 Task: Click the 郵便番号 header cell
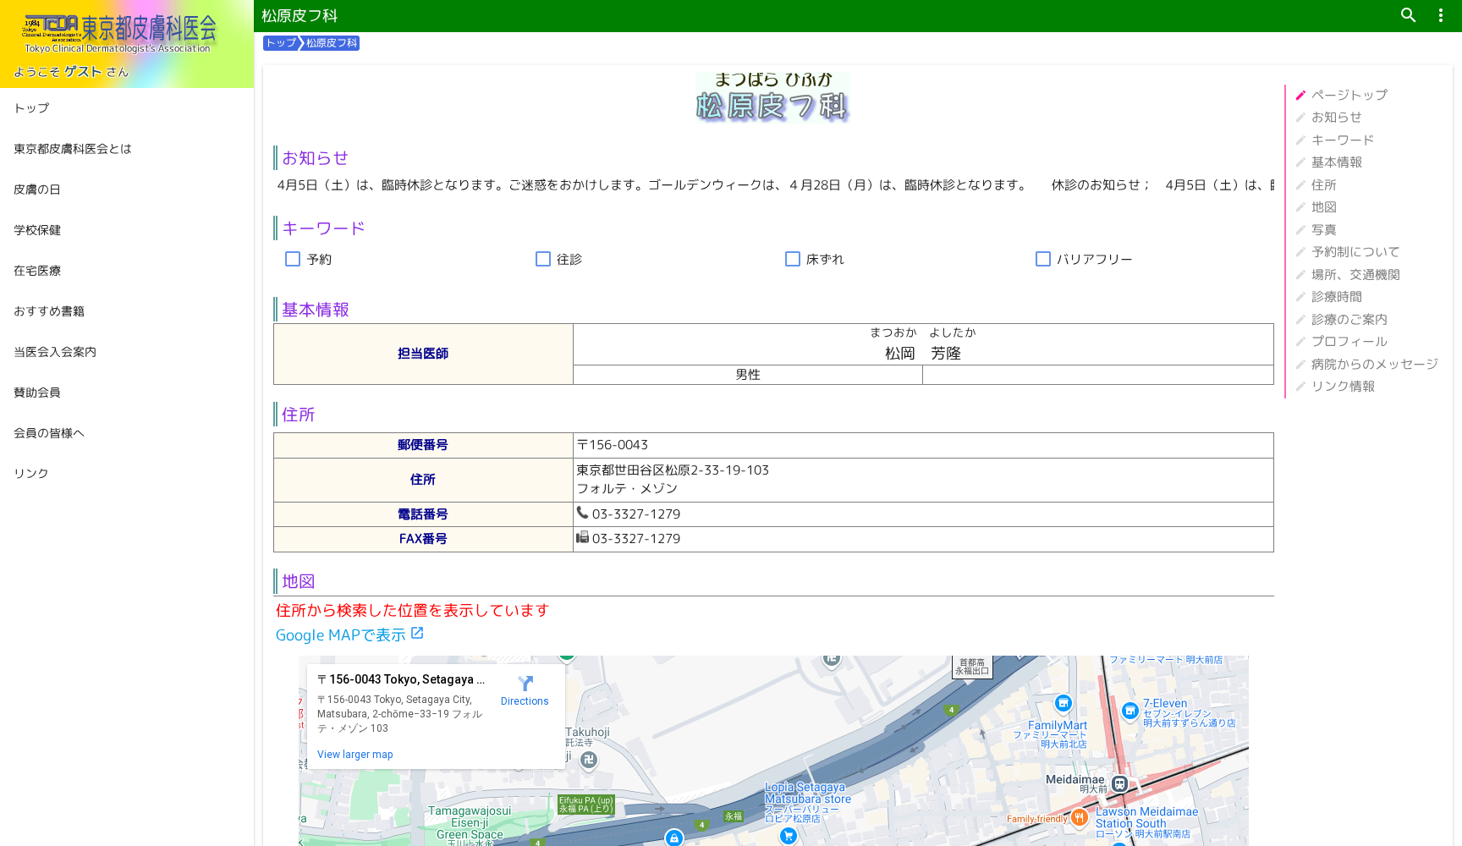pyautogui.click(x=423, y=445)
